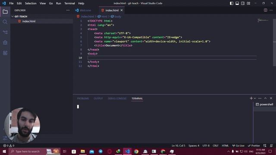Open the Terminal menu
This screenshot has height=155, width=276.
(69, 3)
